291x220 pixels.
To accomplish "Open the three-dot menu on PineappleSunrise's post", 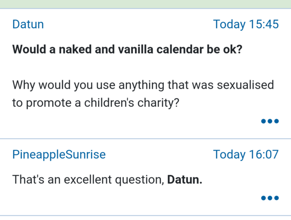I will pos(270,198).
